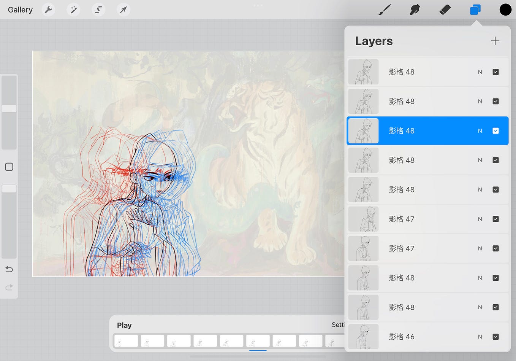Open blend mode menu for the 影格 47 layer
Viewport: 516px width, 361px height.
point(480,219)
